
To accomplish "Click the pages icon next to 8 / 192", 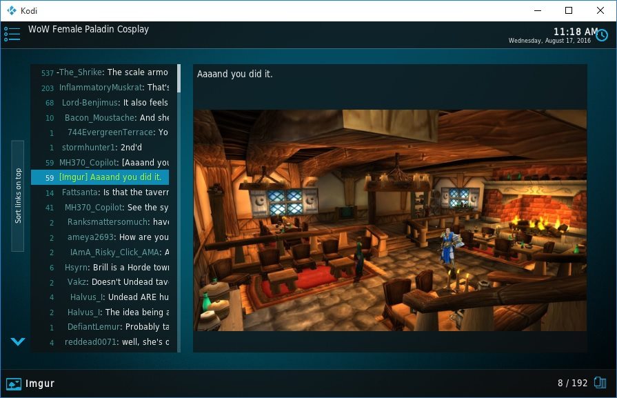I will (x=600, y=383).
